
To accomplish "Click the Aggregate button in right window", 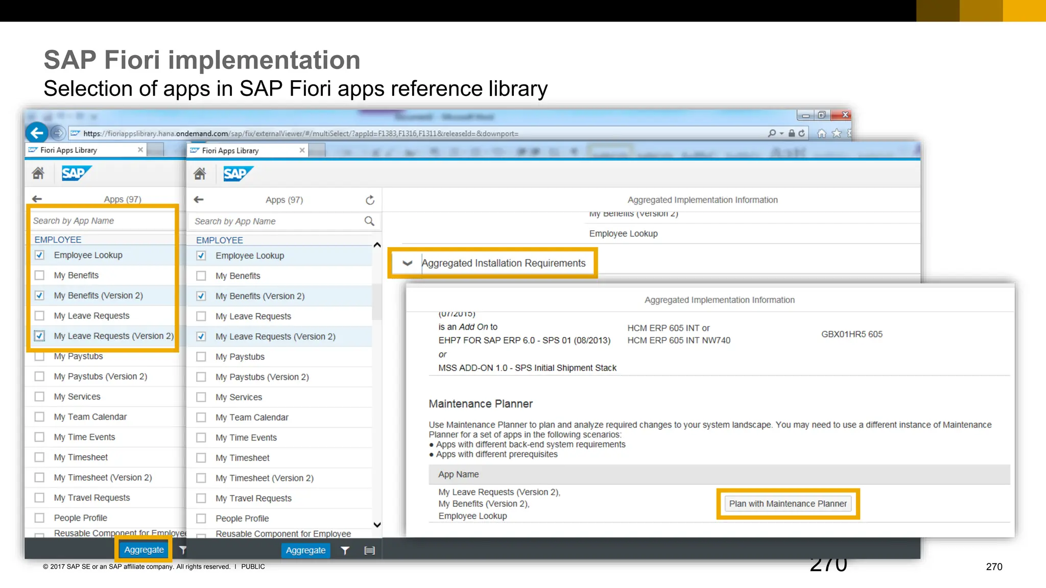I will 305,550.
